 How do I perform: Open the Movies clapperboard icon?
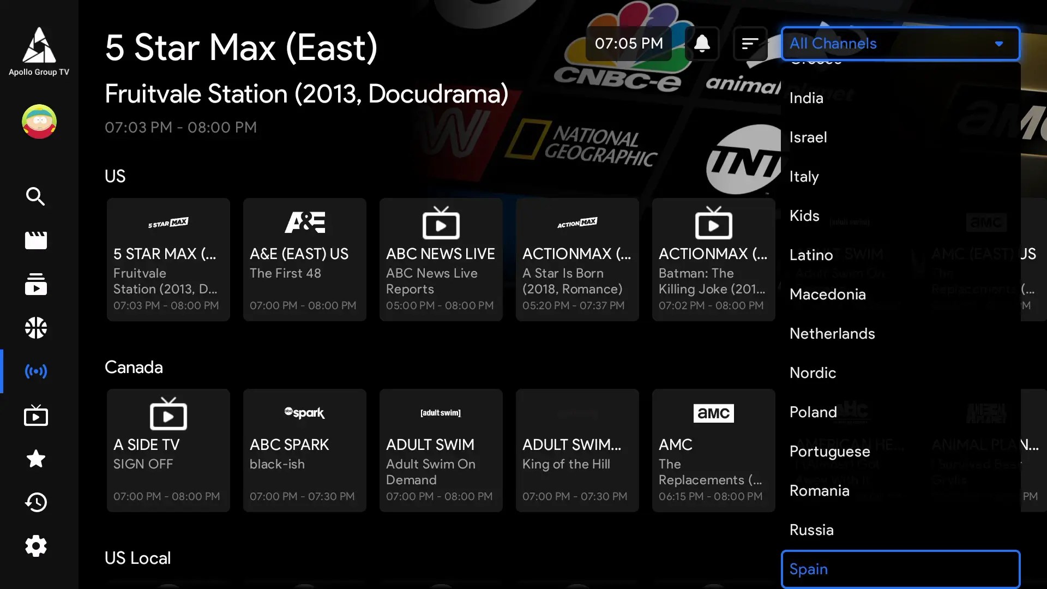tap(36, 240)
